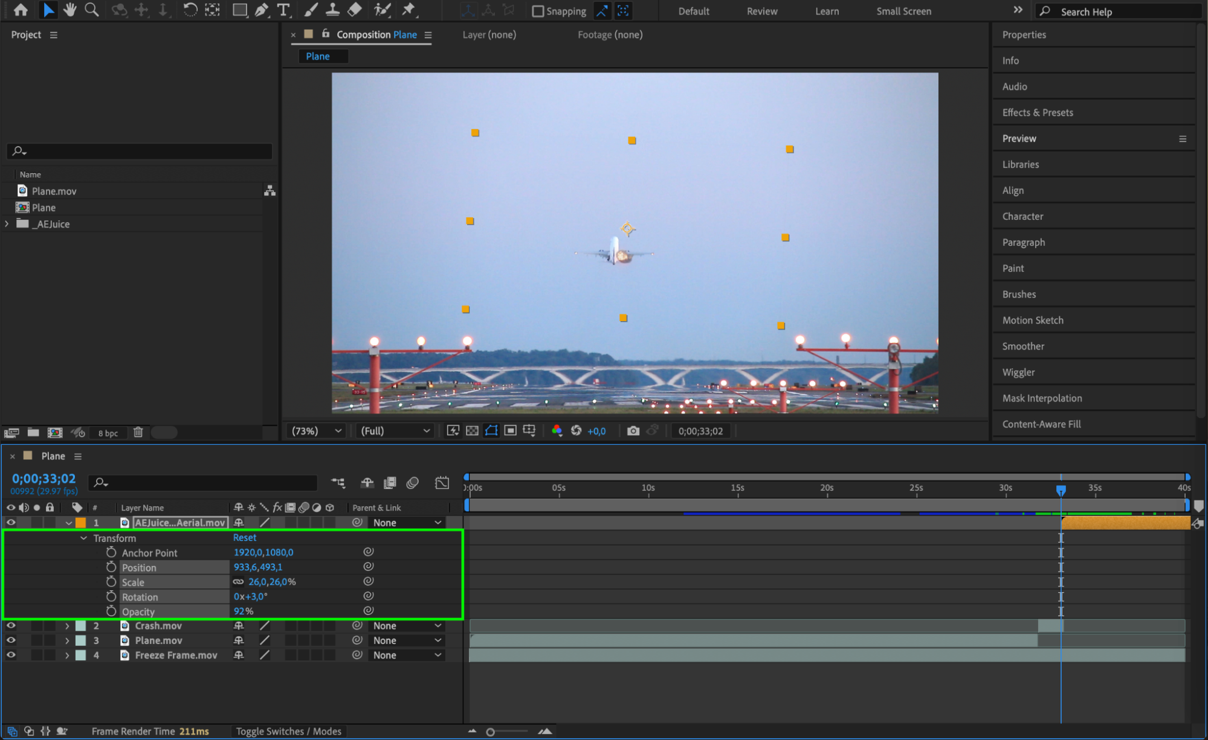Click the orange label color of layer 1
The width and height of the screenshot is (1208, 740).
[80, 523]
